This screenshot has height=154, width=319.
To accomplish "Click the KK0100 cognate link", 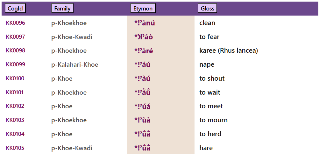I will click(15, 78).
